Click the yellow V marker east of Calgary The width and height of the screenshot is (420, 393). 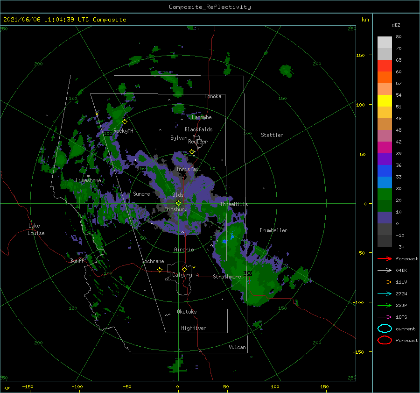194,267
